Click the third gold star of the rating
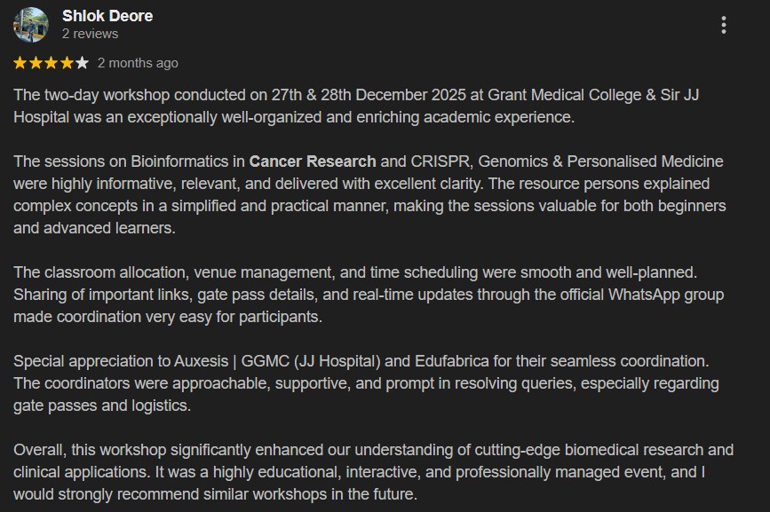This screenshot has height=512, width=770. pyautogui.click(x=51, y=63)
